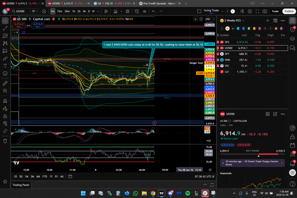Select the trend line drawing tool
Viewport: 297px width, 198px height.
point(5,28)
